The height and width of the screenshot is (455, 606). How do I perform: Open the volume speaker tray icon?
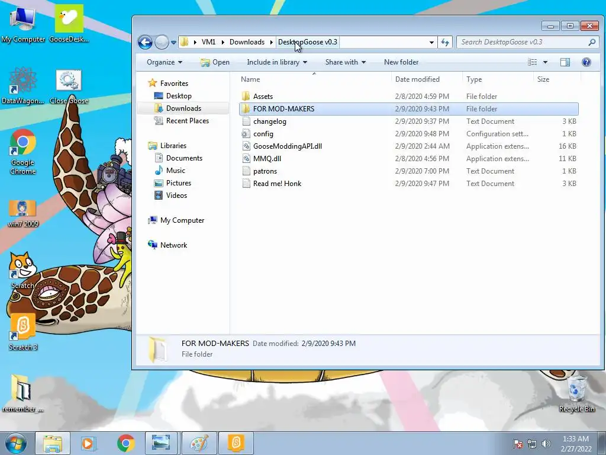click(546, 444)
